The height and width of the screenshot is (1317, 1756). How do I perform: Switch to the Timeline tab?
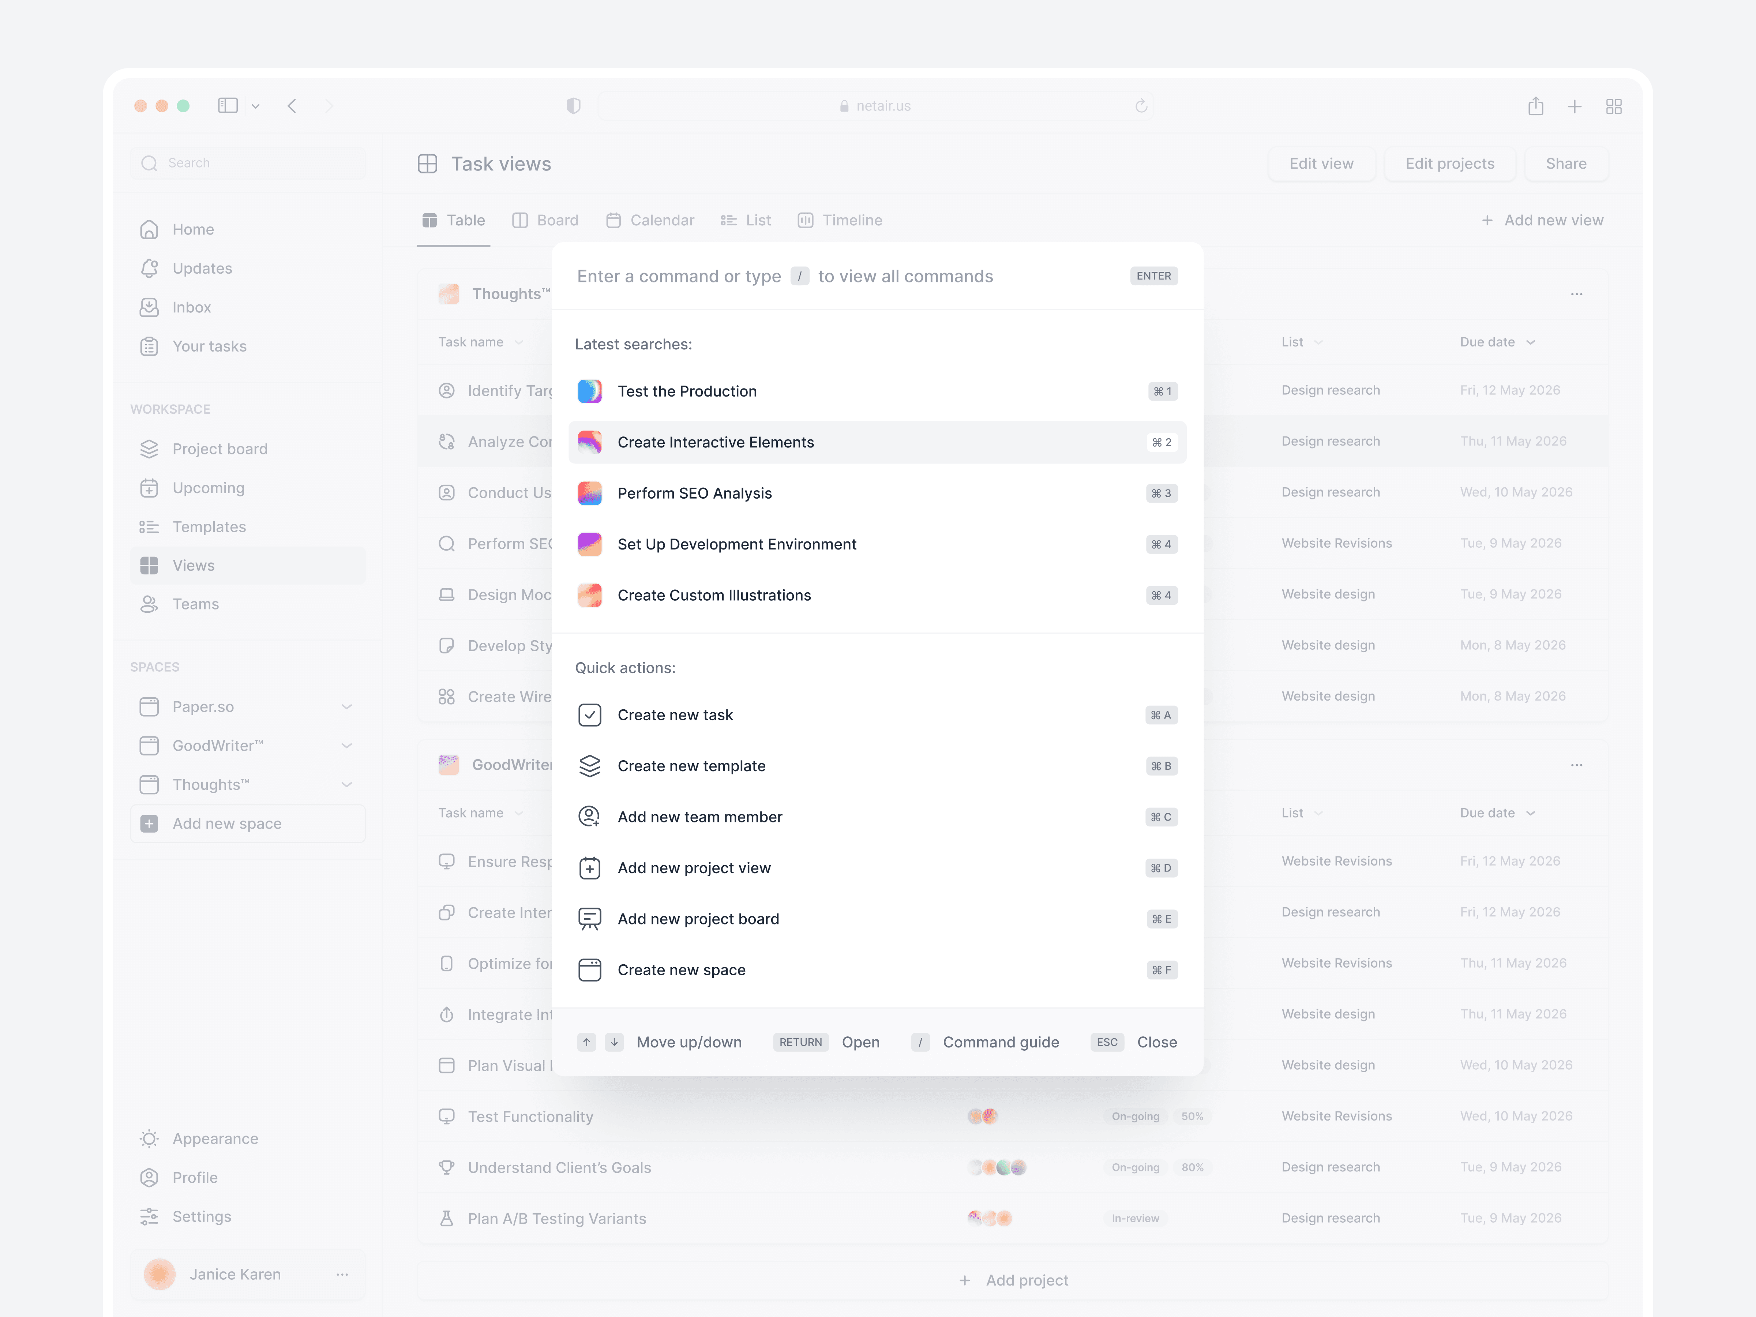tap(840, 220)
